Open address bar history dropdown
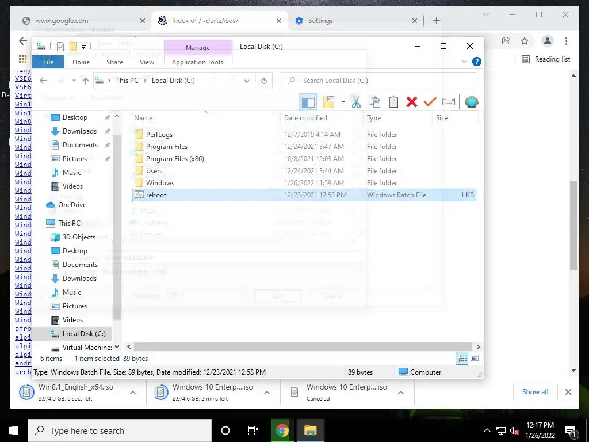589x442 pixels. coord(246,81)
